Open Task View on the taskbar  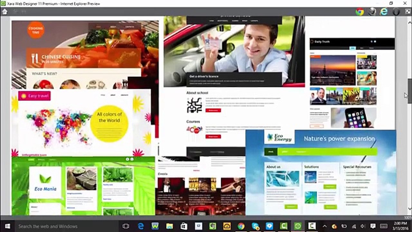pyautogui.click(x=126, y=226)
